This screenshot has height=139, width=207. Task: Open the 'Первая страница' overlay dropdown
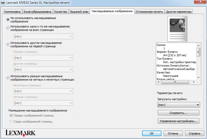(x=43, y=58)
